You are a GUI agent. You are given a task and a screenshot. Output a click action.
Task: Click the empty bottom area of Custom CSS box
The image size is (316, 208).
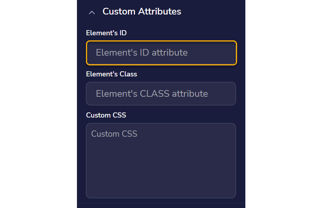tap(161, 184)
